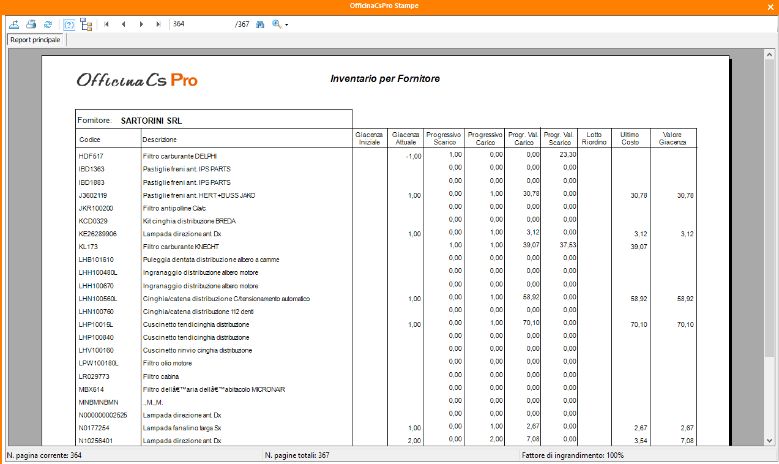Select the Report principale tab
Image resolution: width=779 pixels, height=464 pixels.
coord(35,40)
